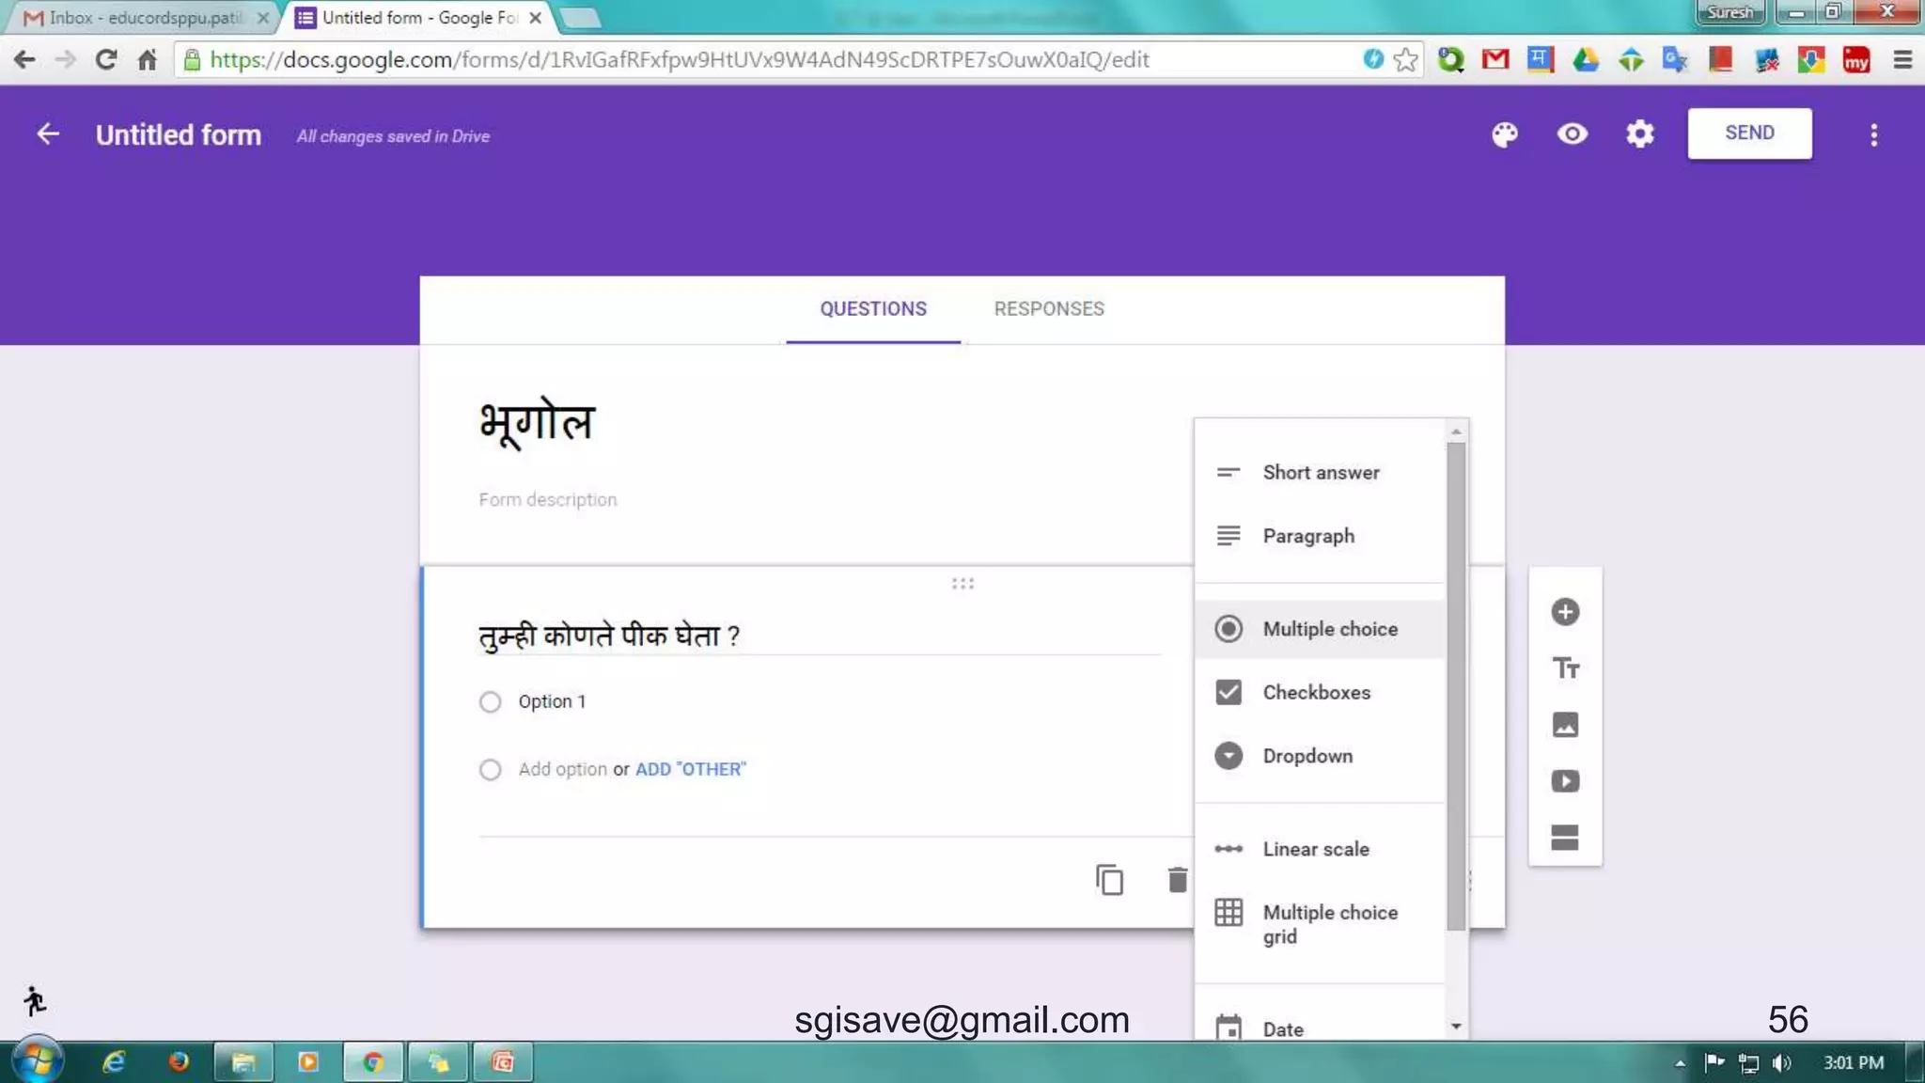Click the question type list scrollbar

pyautogui.click(x=1456, y=686)
